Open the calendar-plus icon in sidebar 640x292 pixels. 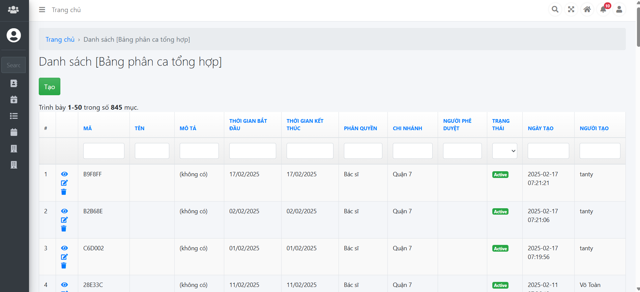point(14,100)
